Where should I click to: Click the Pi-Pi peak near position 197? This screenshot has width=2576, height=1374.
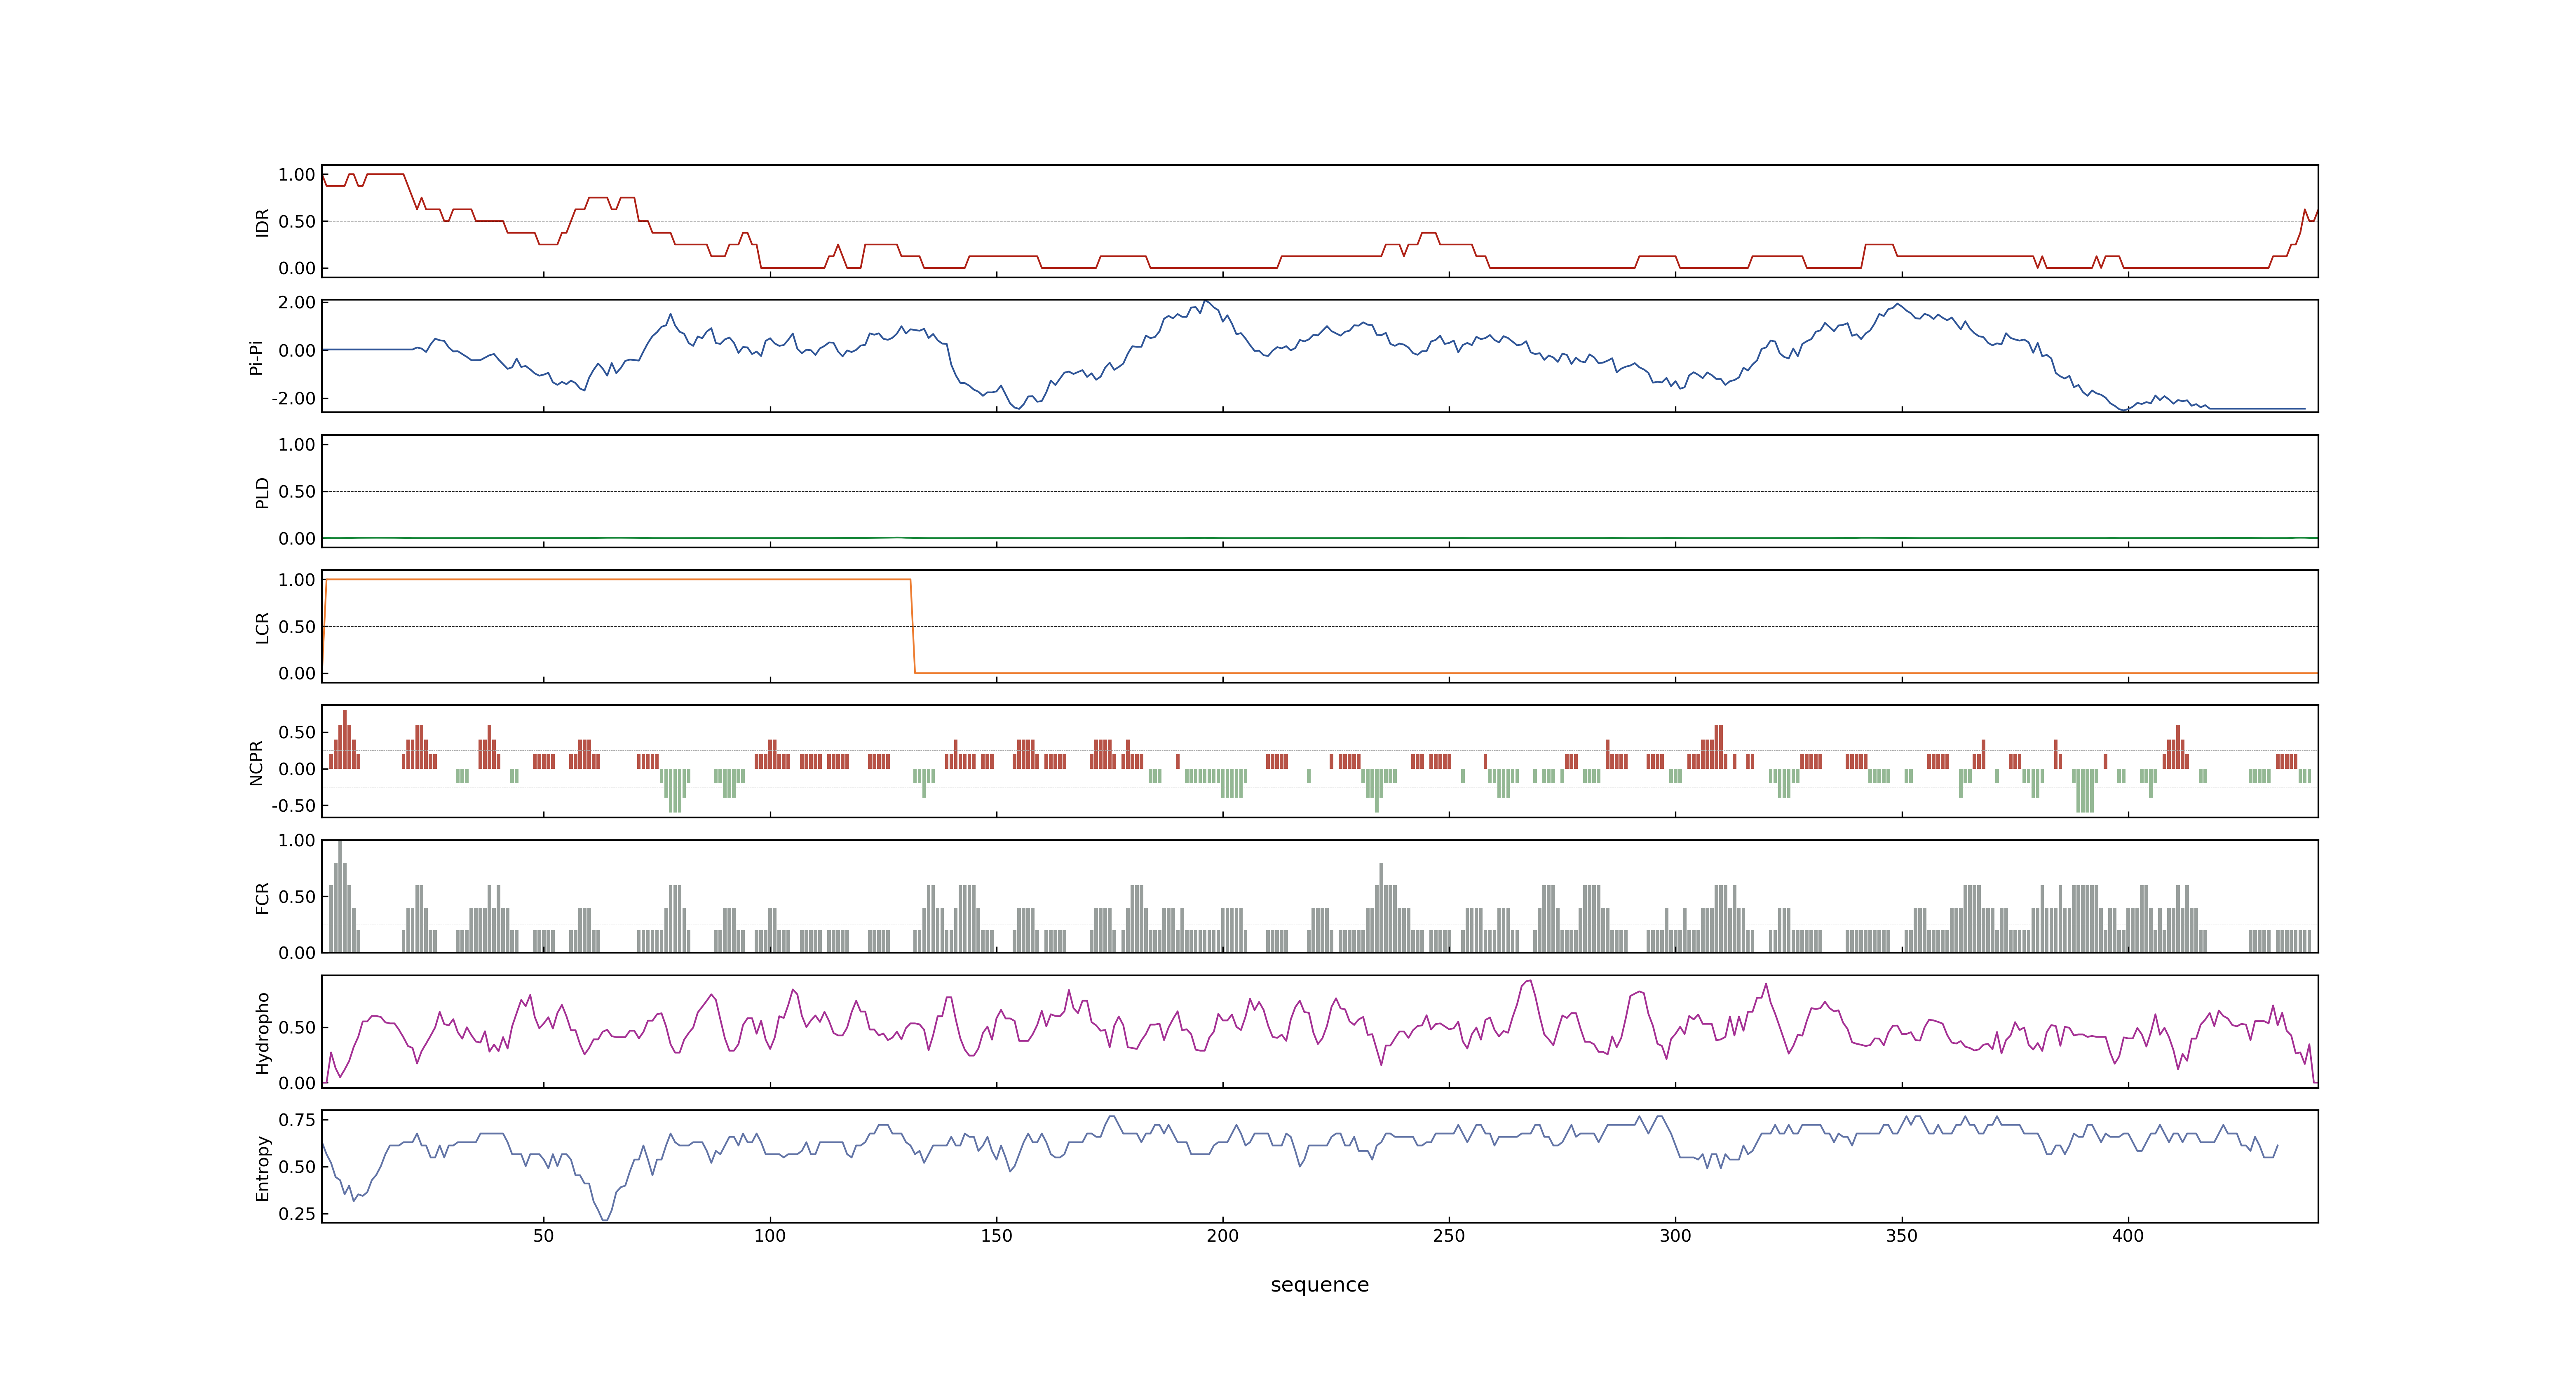pos(1205,301)
